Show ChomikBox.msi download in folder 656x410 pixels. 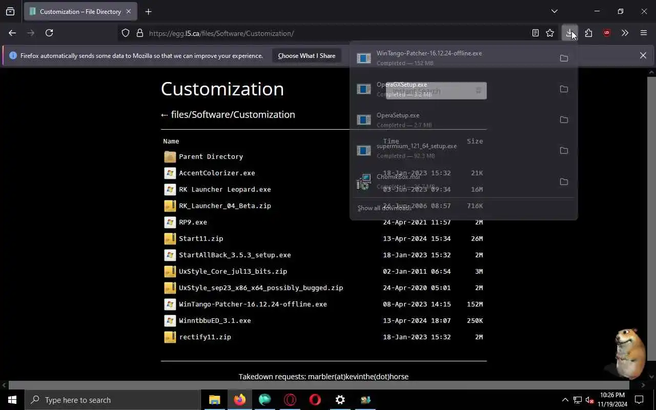coord(564,181)
